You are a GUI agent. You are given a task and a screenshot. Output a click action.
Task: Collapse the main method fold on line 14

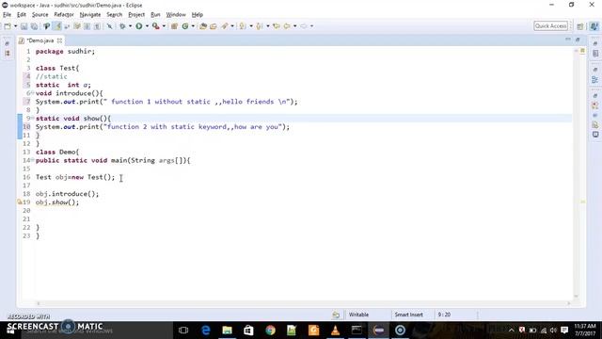click(x=32, y=160)
